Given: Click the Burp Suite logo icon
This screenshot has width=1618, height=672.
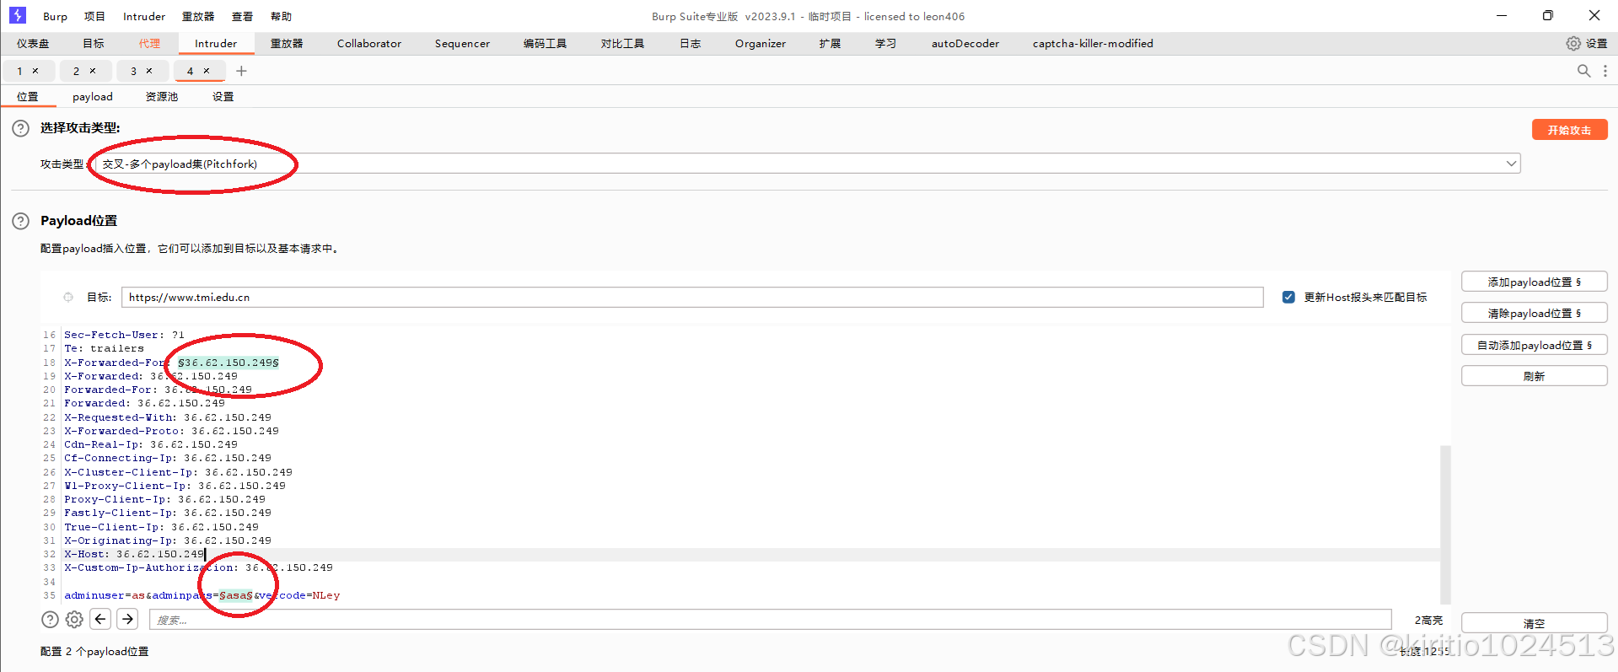Looking at the screenshot, I should (18, 15).
